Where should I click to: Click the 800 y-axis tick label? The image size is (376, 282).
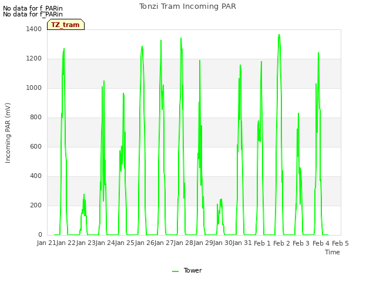point(36,117)
